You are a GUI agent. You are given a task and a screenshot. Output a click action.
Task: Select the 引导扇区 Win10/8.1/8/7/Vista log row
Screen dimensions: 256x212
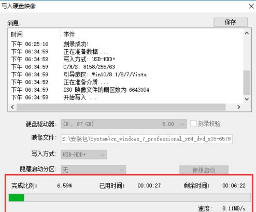pos(126,75)
